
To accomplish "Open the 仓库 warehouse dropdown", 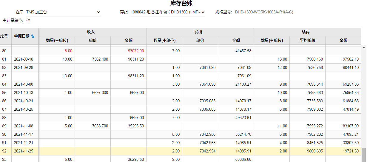I will coord(63,12).
